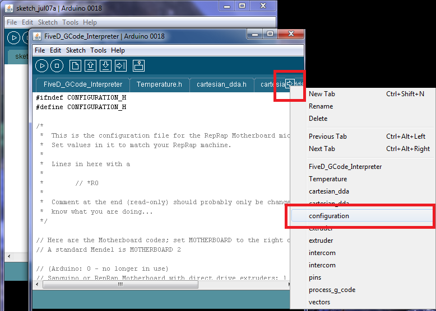Select configuration in the tab list

[328, 216]
